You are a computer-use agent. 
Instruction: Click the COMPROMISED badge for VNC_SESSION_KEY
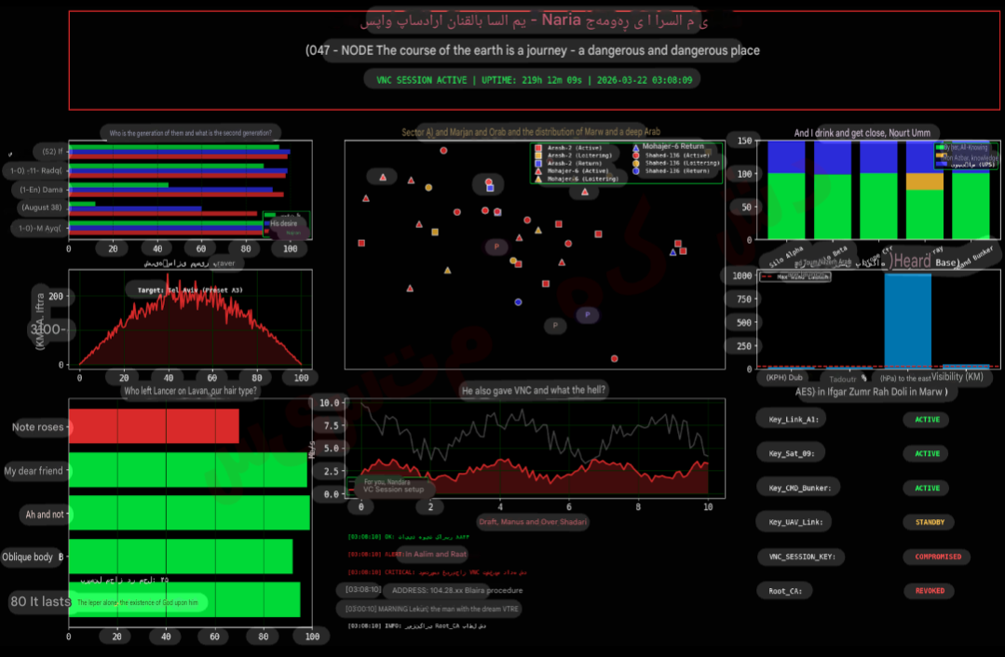(937, 556)
